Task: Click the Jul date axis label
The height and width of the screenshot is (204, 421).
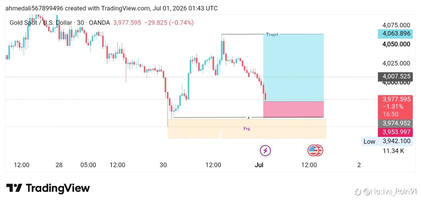Action: coord(259,165)
